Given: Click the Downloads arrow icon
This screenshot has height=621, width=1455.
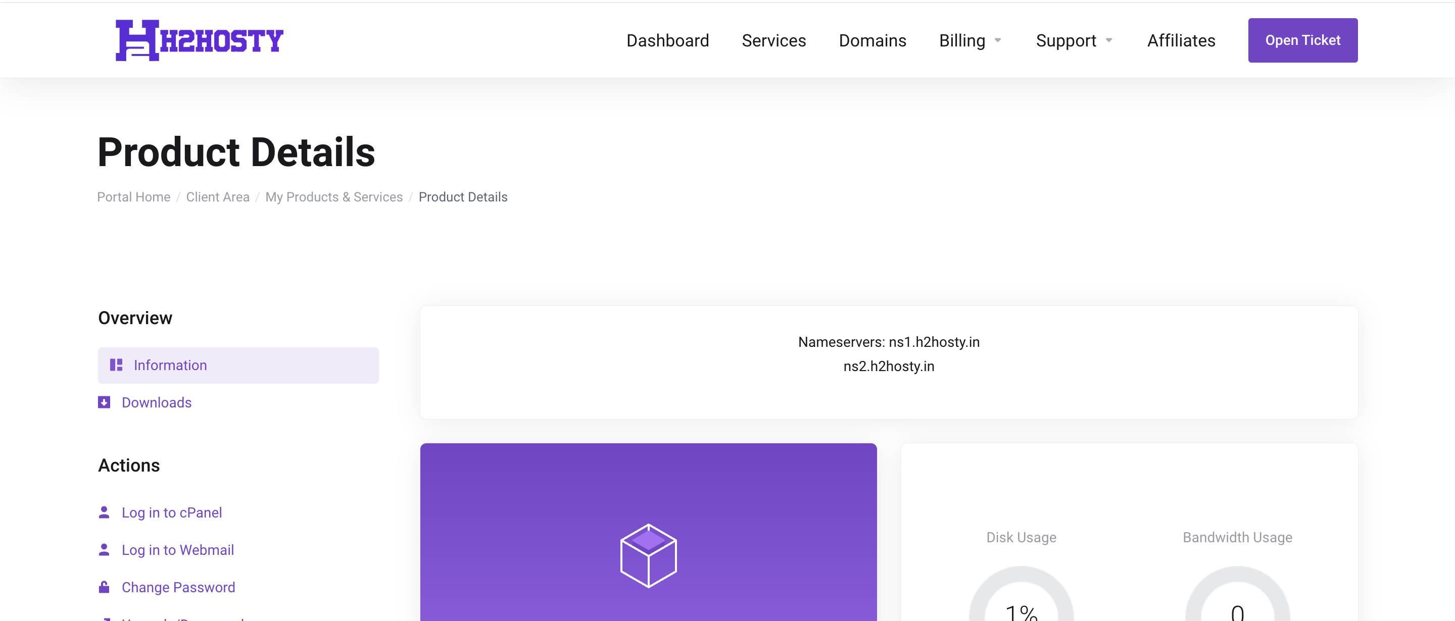Looking at the screenshot, I should 104,402.
